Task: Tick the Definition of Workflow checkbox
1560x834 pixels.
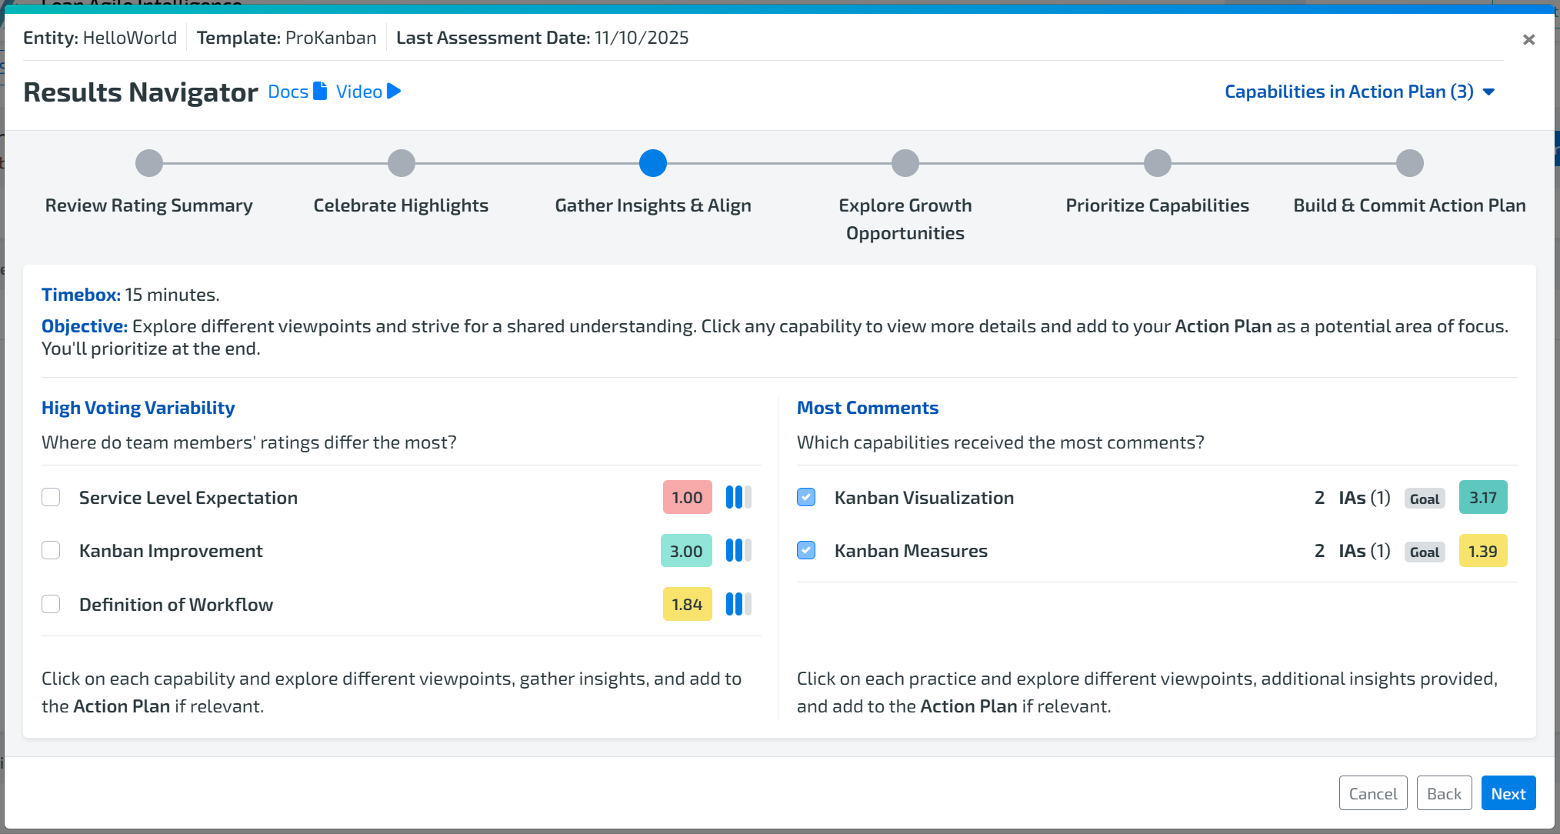Action: tap(51, 604)
